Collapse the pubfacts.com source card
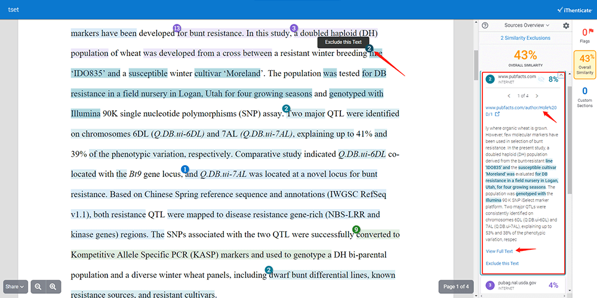 [x=561, y=76]
